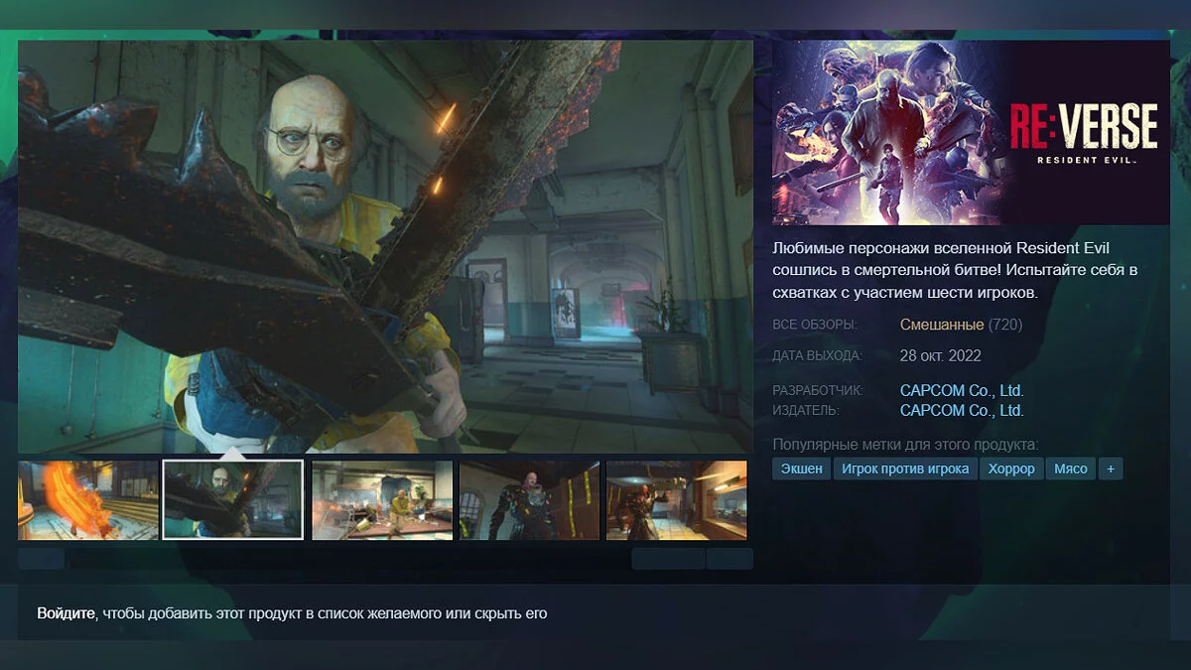Screen dimensions: 1191x670
Task: Click the RE:VERSE game header image
Action: tap(971, 132)
